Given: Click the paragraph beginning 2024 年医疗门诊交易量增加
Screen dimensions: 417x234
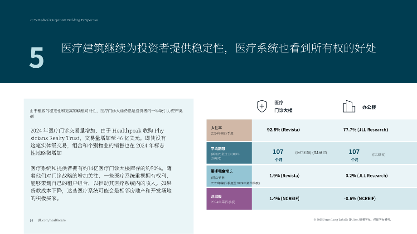Looking at the screenshot, I should tap(98, 142).
